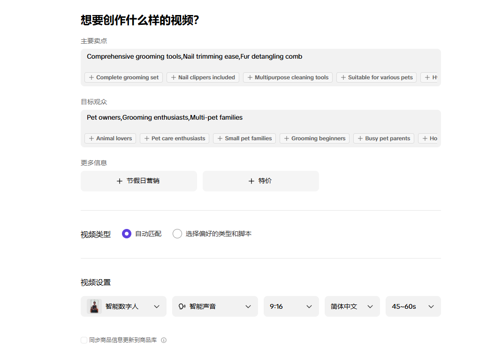Add the Nail clippers included tag
This screenshot has height=350, width=479.
tap(203, 77)
